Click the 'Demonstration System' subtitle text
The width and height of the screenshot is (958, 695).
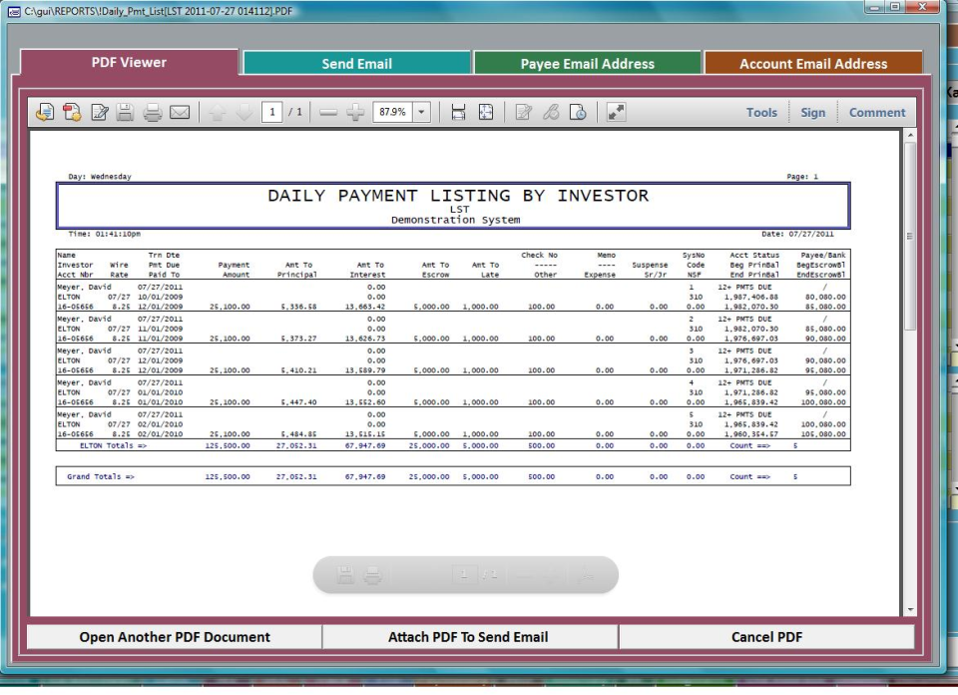[456, 220]
